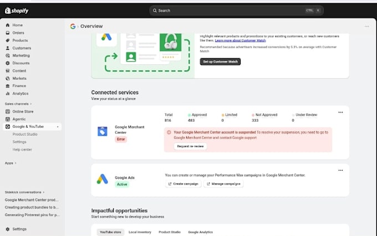Switch to the Google Analytics tab

[x=201, y=232]
